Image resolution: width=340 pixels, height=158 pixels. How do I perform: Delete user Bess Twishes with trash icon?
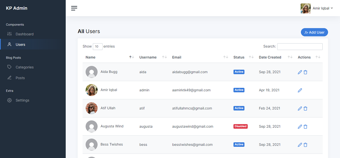tap(305, 145)
